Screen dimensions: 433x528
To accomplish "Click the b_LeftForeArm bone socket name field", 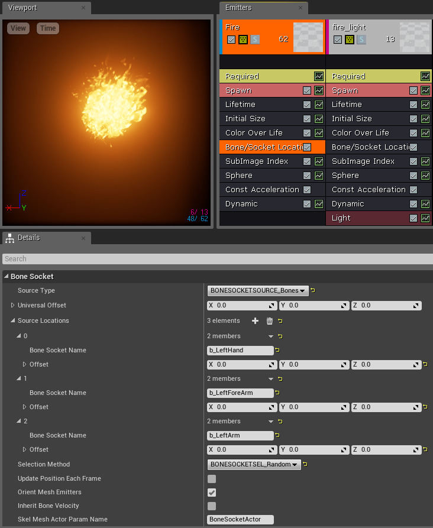I will click(x=240, y=393).
